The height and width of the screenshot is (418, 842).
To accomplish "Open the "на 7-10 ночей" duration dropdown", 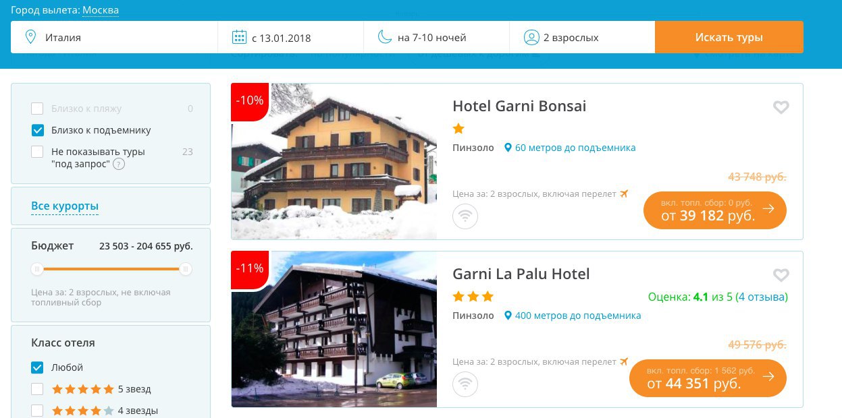I will pyautogui.click(x=436, y=37).
